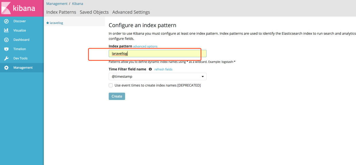Open Dev Tools via its wrench icon
356x165 pixels.
pyautogui.click(x=6, y=58)
